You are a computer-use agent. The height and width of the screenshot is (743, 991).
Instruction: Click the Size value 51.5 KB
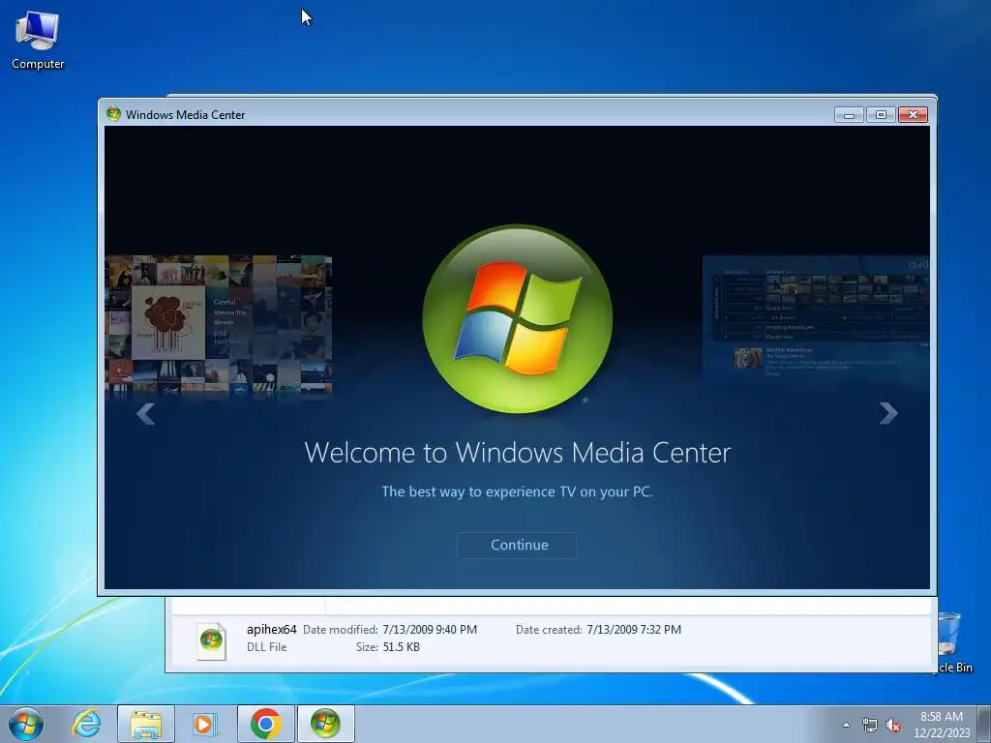pos(402,647)
